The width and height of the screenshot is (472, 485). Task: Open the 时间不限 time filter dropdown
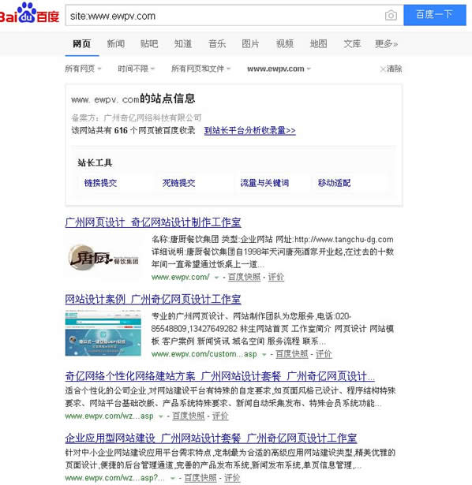[x=137, y=69]
